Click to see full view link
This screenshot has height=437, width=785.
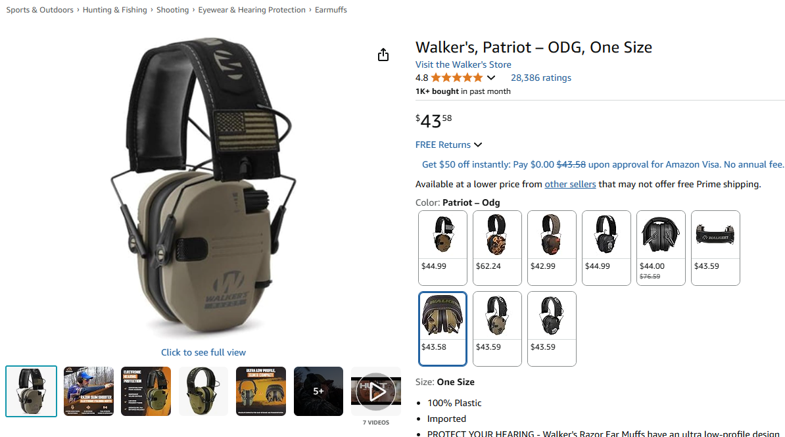coord(203,352)
